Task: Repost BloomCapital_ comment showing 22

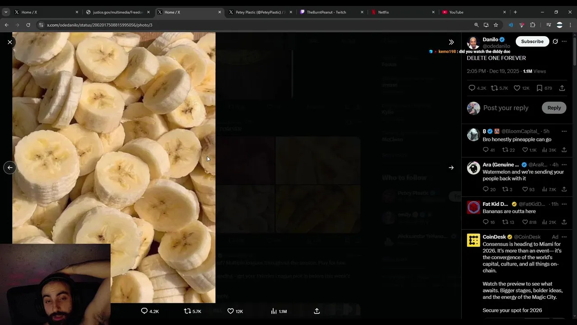Action: point(508,150)
